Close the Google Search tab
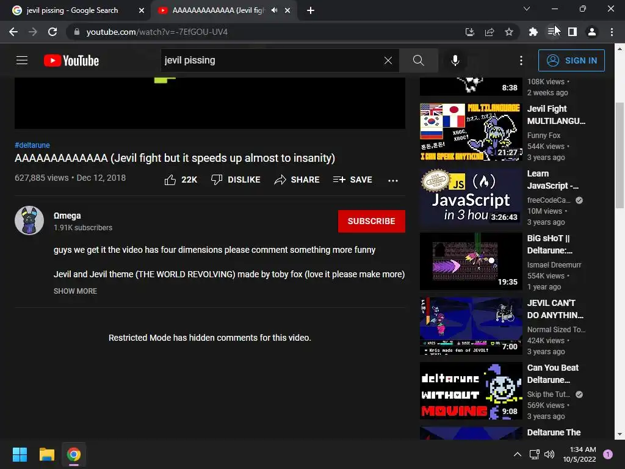 (x=141, y=10)
